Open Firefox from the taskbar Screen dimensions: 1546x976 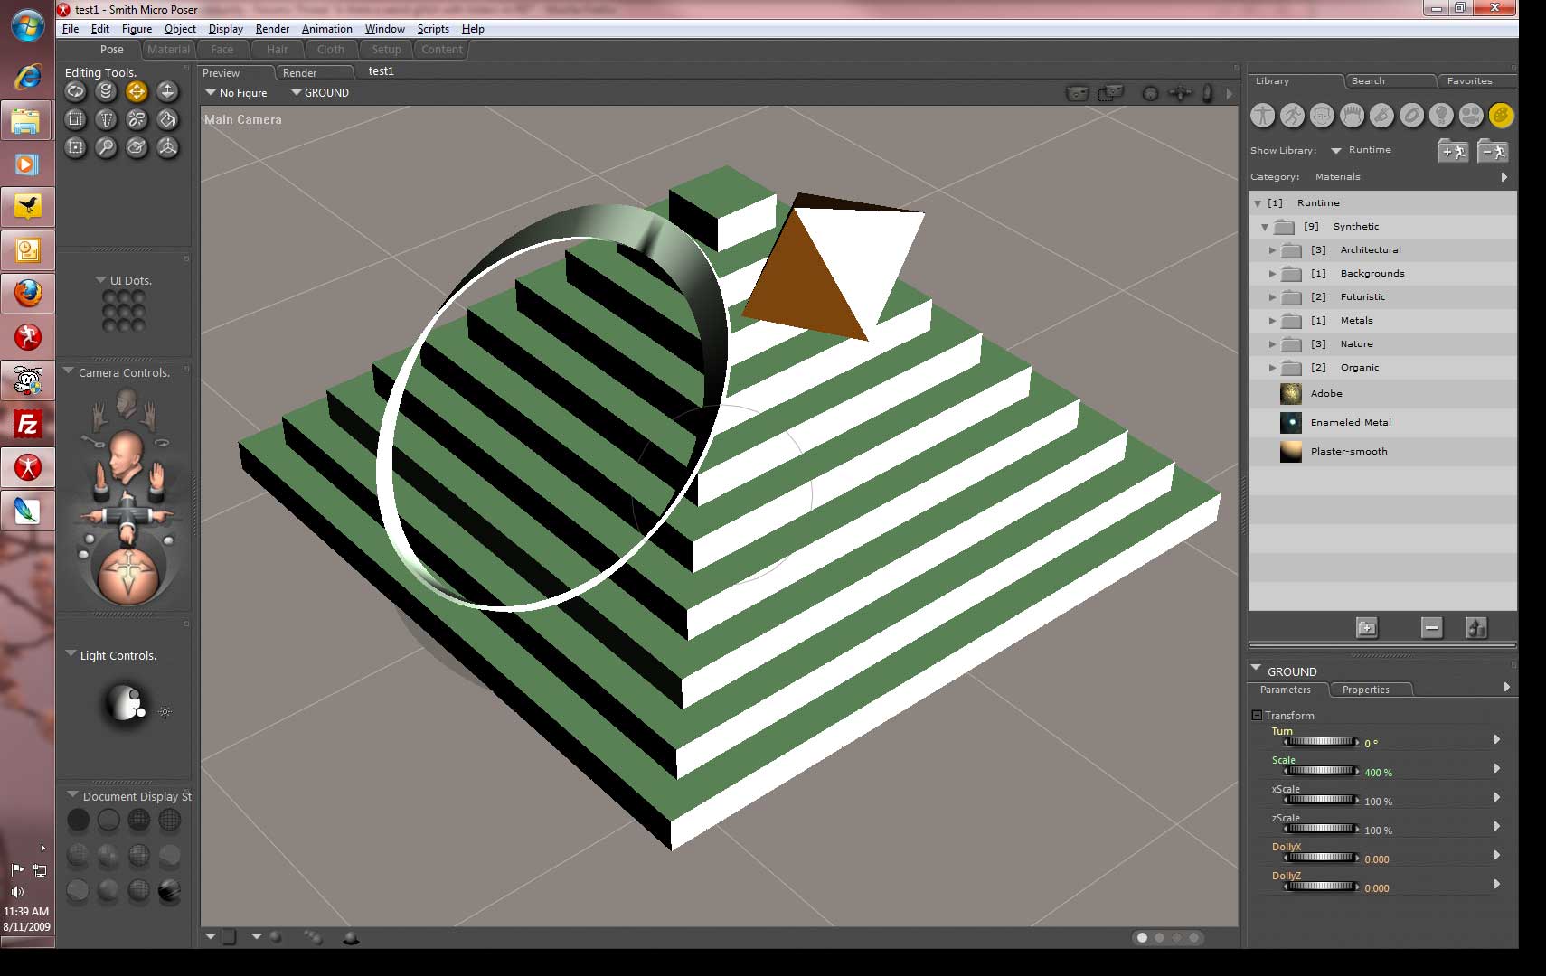click(x=27, y=294)
